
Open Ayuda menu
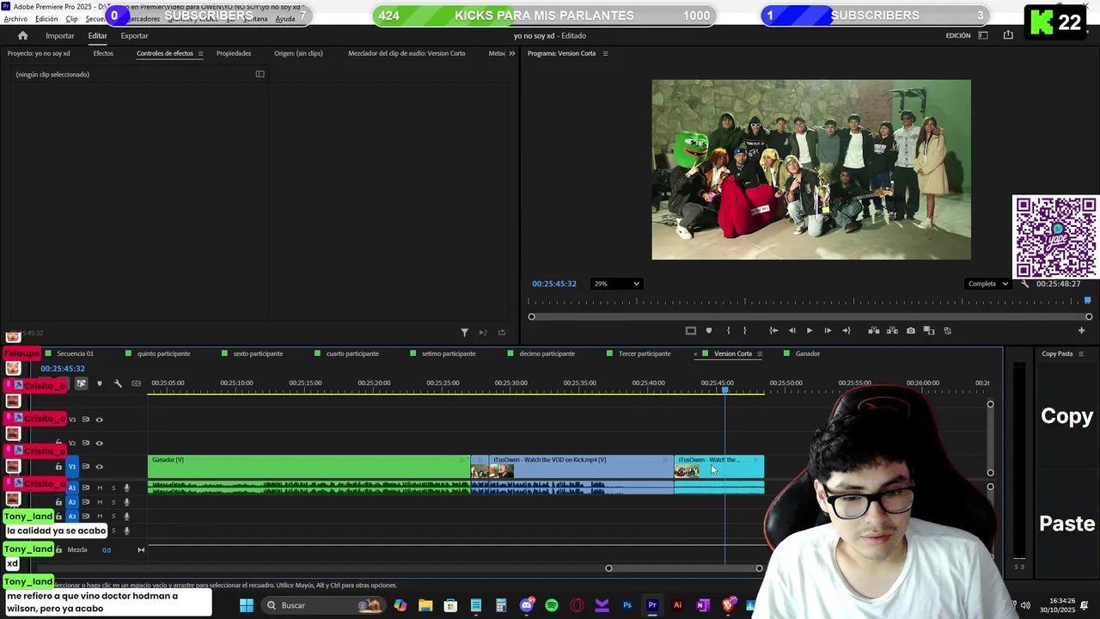tap(285, 19)
